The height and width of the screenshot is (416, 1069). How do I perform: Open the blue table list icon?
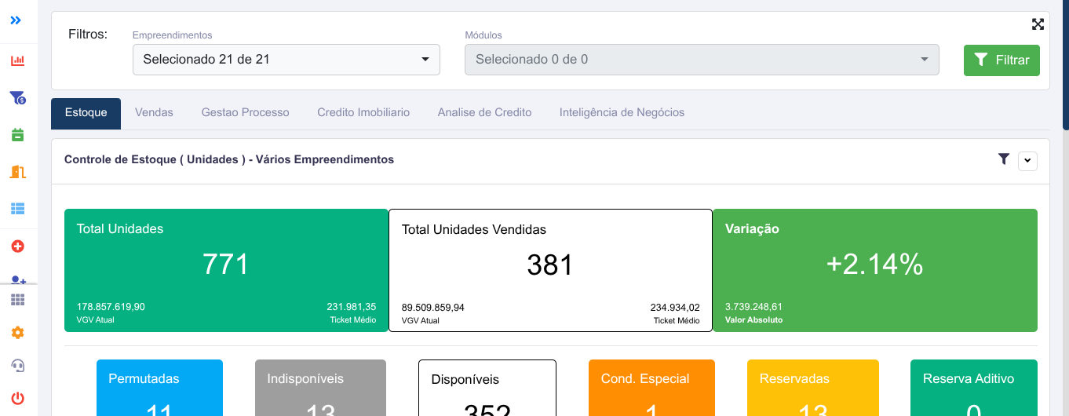(x=17, y=209)
